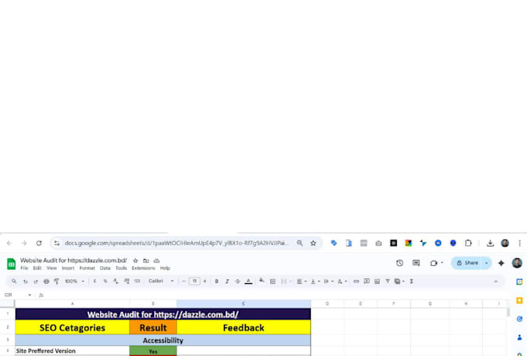Hide the menus with collapse chevron
This screenshot has height=356, width=527.
(496, 282)
